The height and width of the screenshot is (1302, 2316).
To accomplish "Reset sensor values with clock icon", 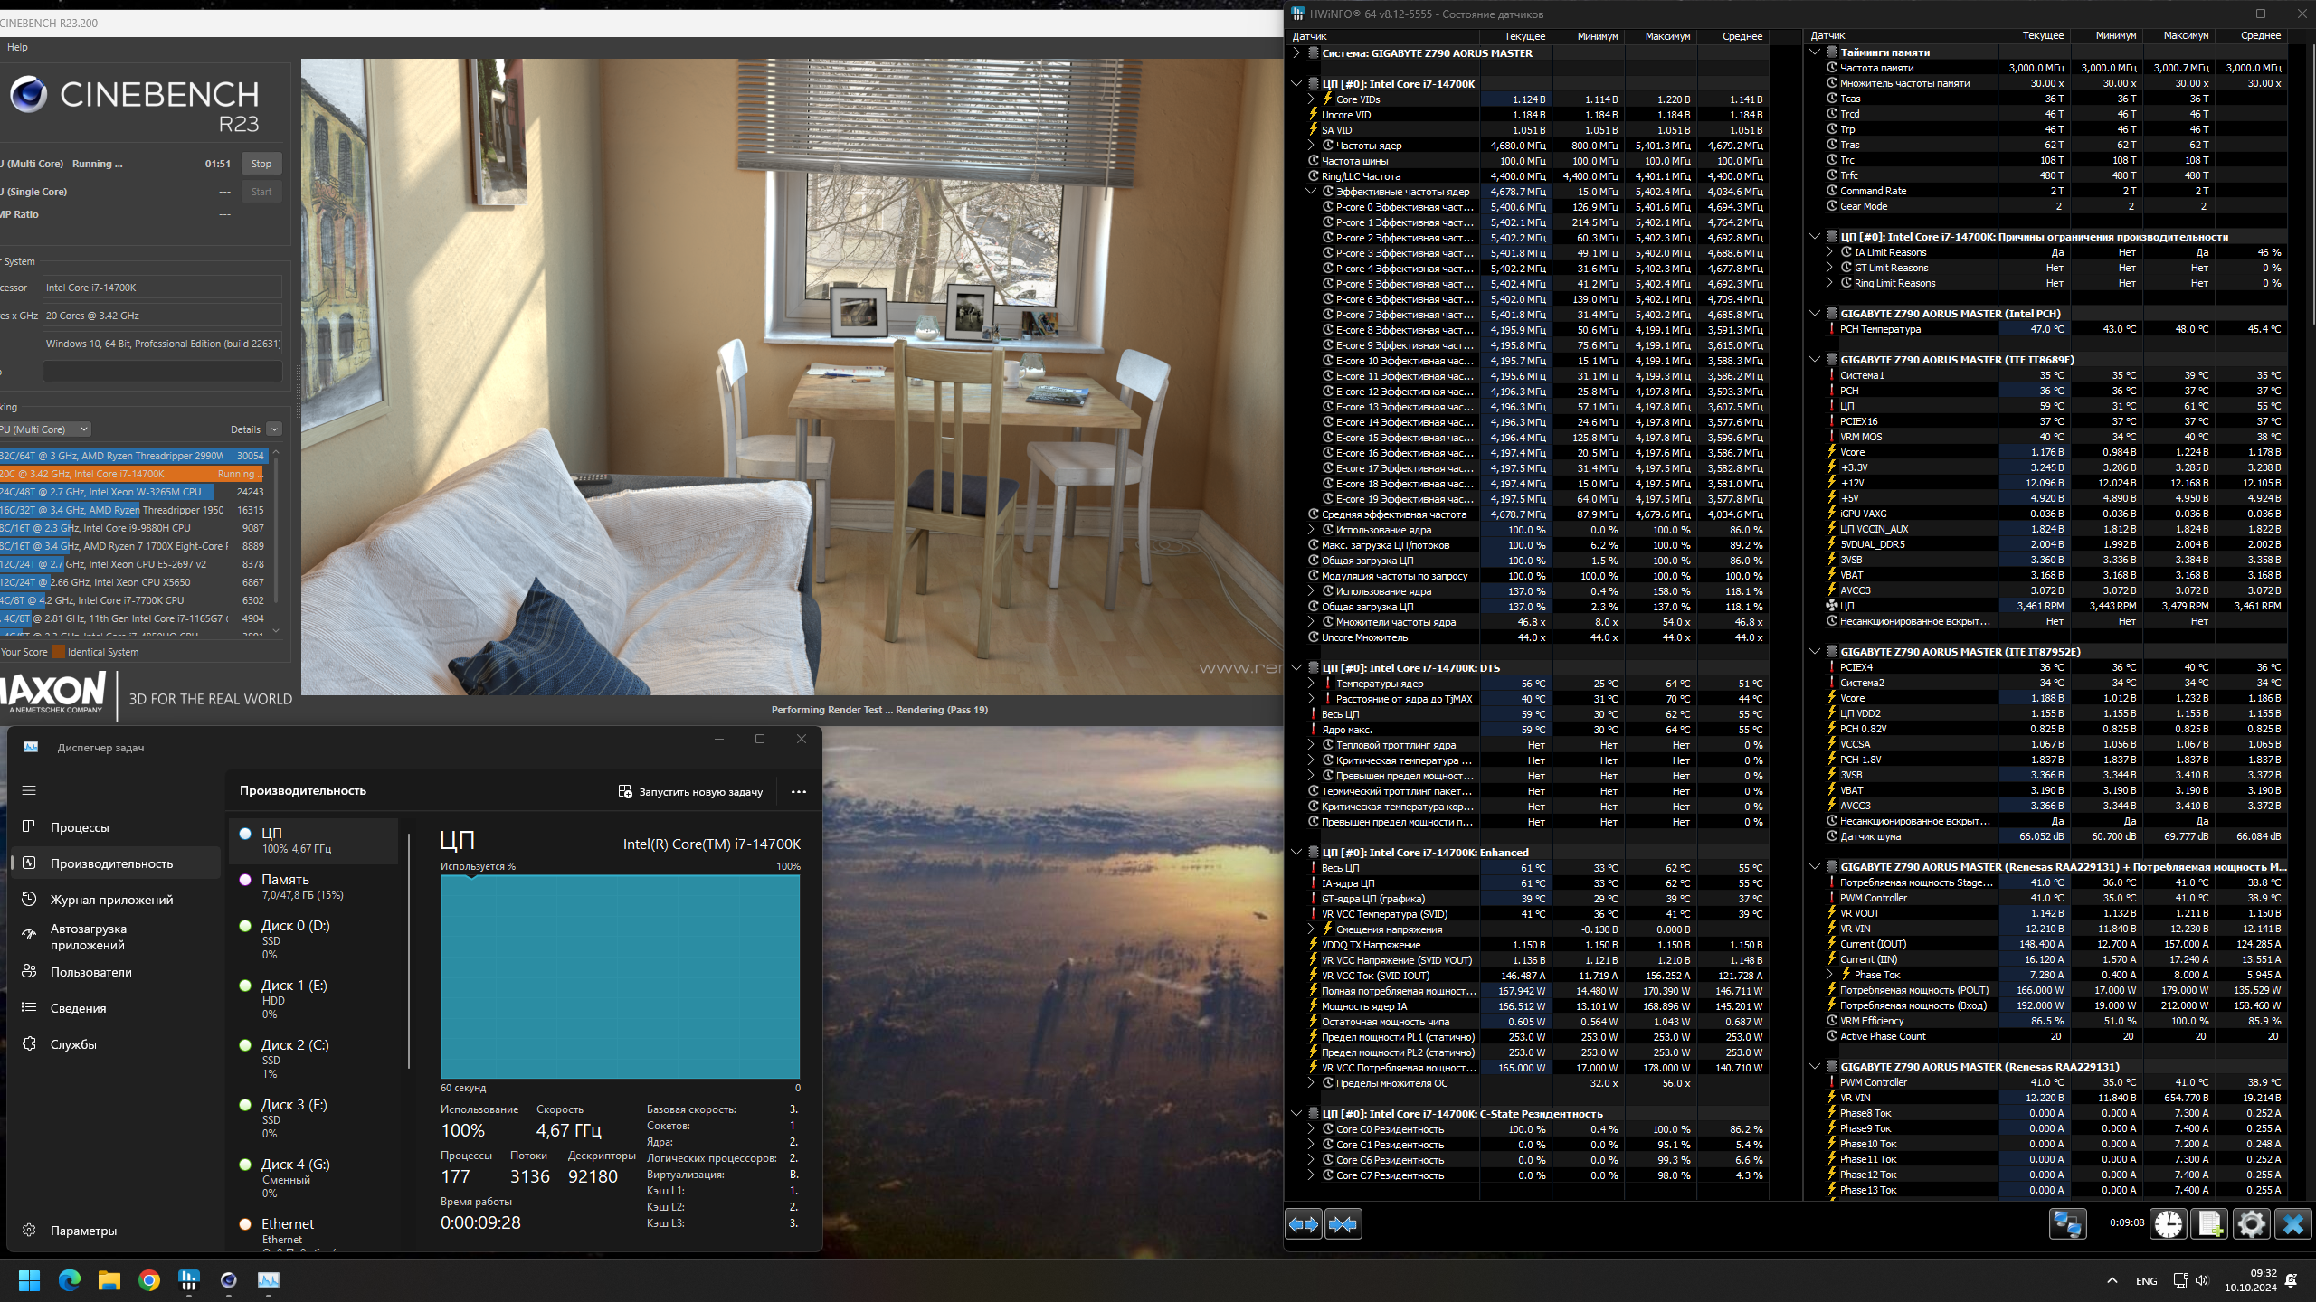I will coord(2169,1224).
